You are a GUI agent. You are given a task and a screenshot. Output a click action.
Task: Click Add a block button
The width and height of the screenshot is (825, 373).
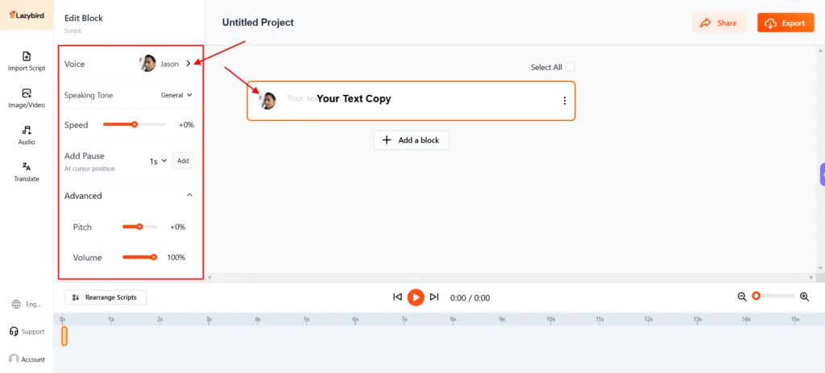click(411, 140)
